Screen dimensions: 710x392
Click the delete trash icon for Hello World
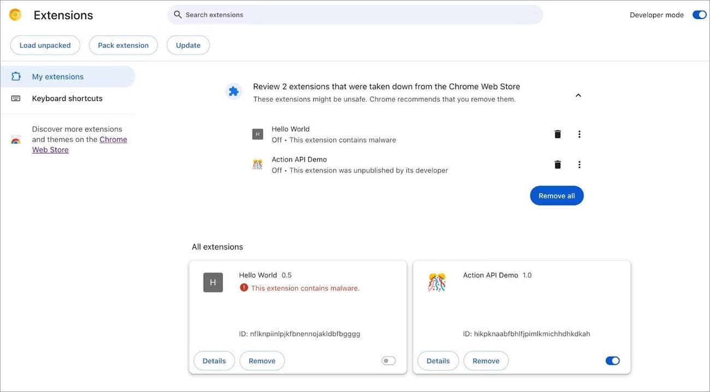[x=555, y=133]
